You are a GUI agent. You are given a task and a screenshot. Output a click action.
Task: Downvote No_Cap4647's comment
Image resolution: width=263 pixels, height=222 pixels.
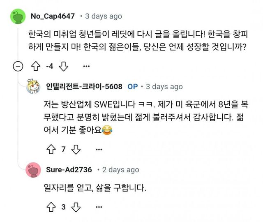click(63, 66)
